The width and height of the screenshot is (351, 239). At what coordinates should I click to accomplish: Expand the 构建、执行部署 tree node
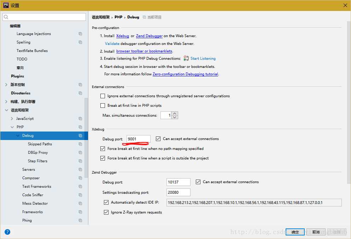point(6,102)
